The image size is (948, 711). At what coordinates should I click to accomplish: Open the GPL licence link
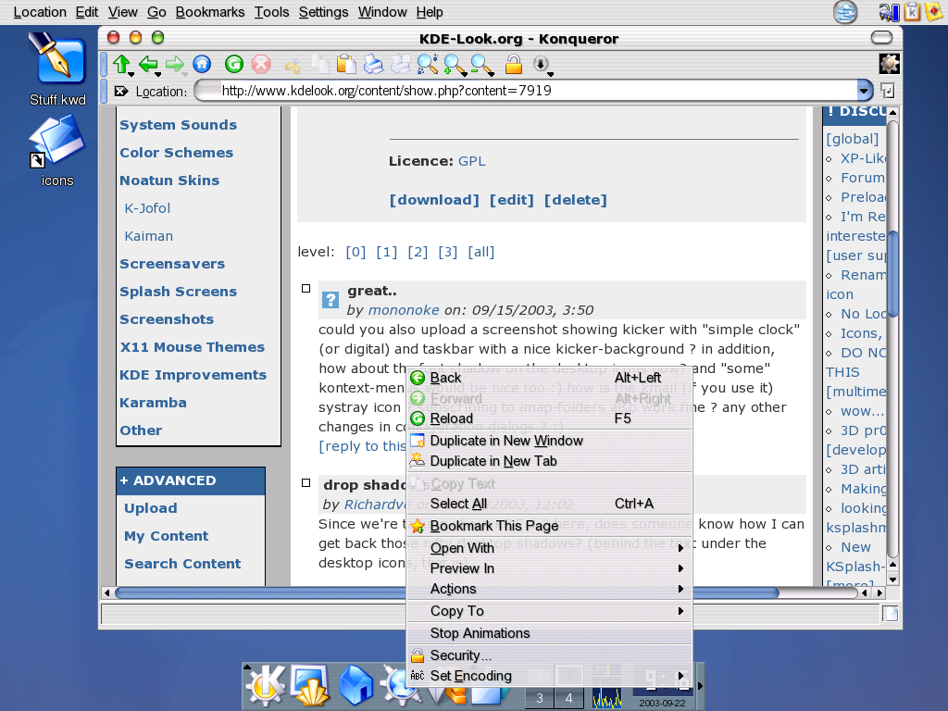[471, 161]
